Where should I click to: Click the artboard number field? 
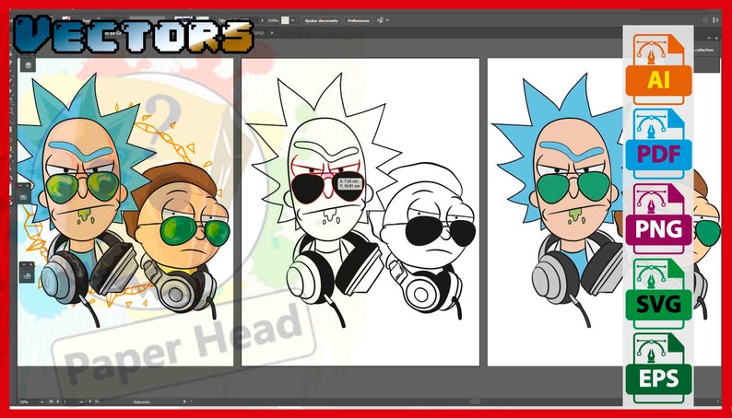point(69,401)
